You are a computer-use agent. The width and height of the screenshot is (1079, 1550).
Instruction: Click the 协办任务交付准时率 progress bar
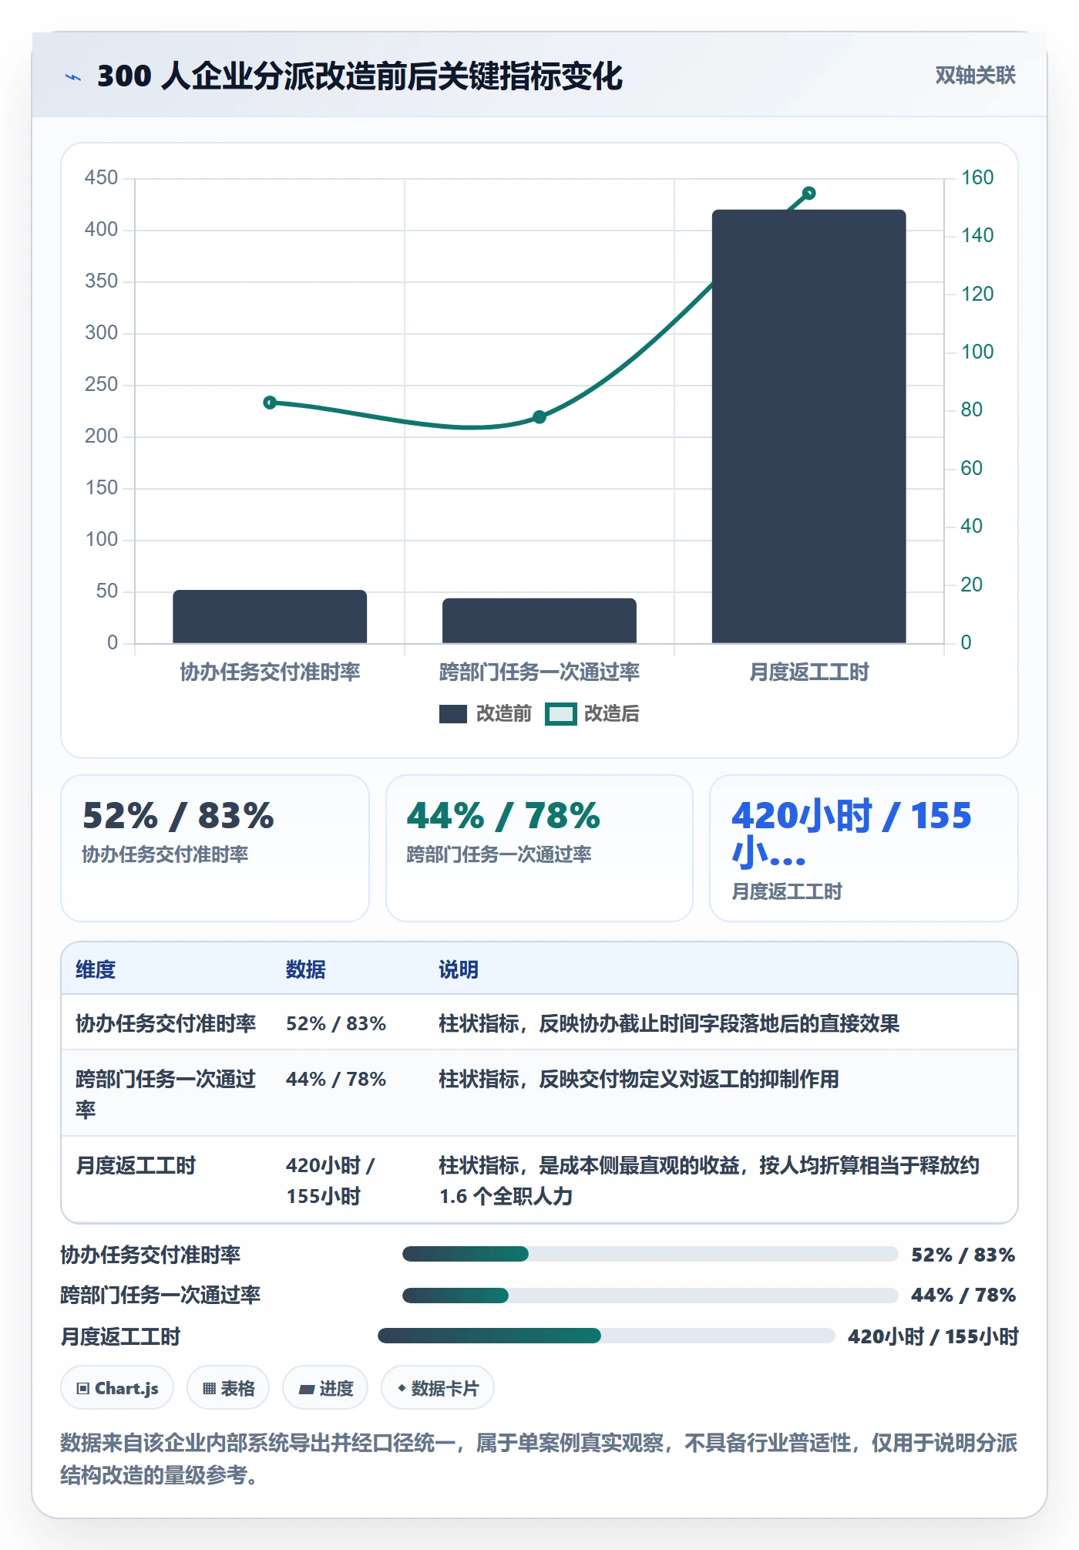[x=650, y=1254]
